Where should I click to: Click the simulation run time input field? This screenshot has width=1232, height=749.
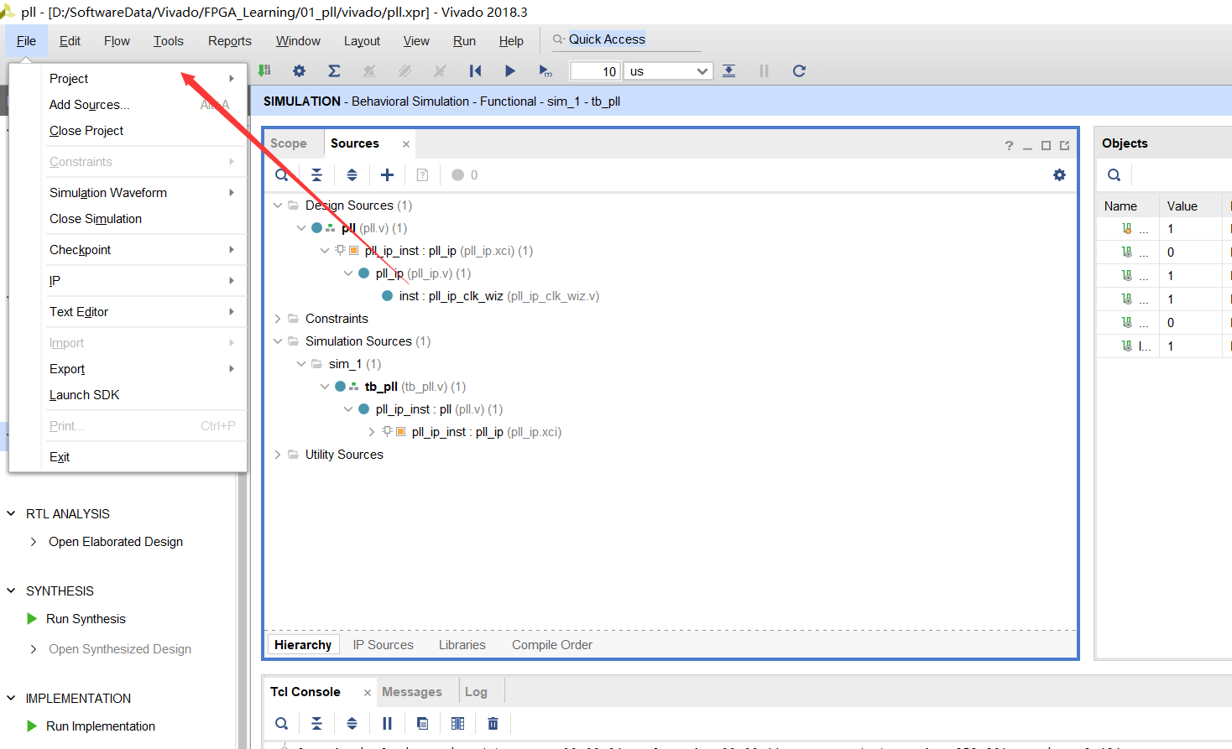click(x=594, y=71)
